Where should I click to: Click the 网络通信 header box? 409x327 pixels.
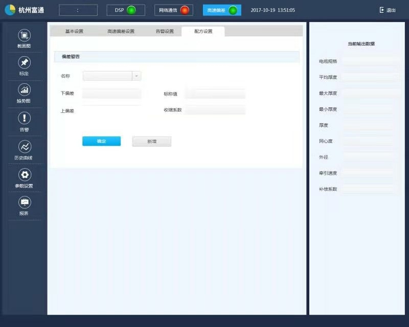pyautogui.click(x=174, y=10)
